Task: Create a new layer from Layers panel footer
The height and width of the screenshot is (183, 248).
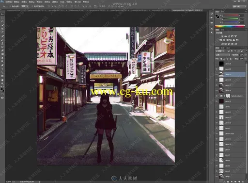Action: [x=239, y=182]
